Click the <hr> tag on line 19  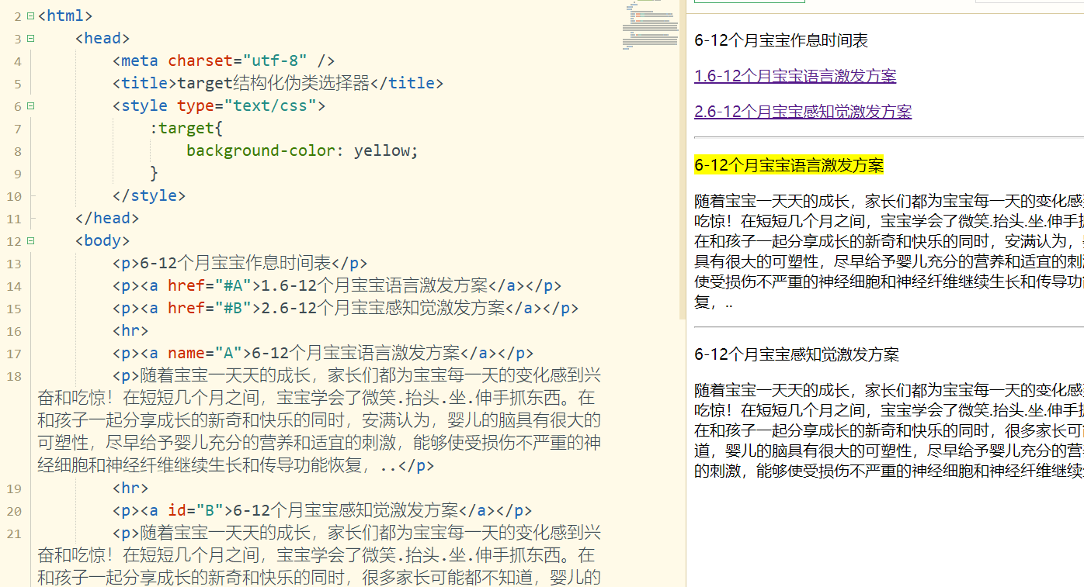[x=130, y=488]
